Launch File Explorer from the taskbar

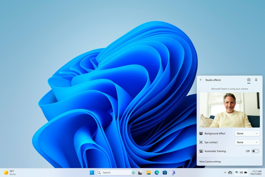(x=149, y=172)
